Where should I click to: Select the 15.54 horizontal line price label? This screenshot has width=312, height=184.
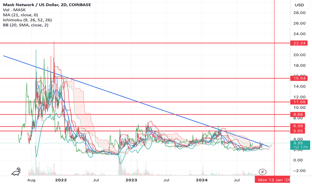pyautogui.click(x=299, y=78)
